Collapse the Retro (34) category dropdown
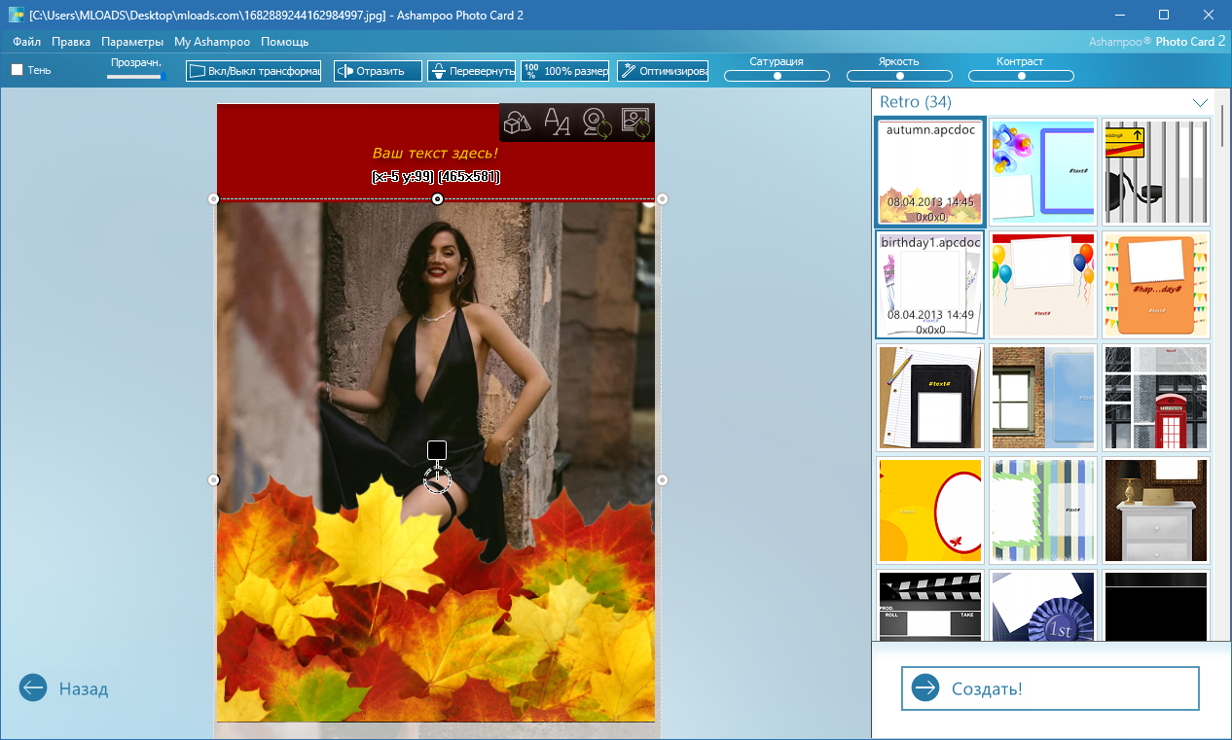The height and width of the screenshot is (740, 1232). point(1200,102)
